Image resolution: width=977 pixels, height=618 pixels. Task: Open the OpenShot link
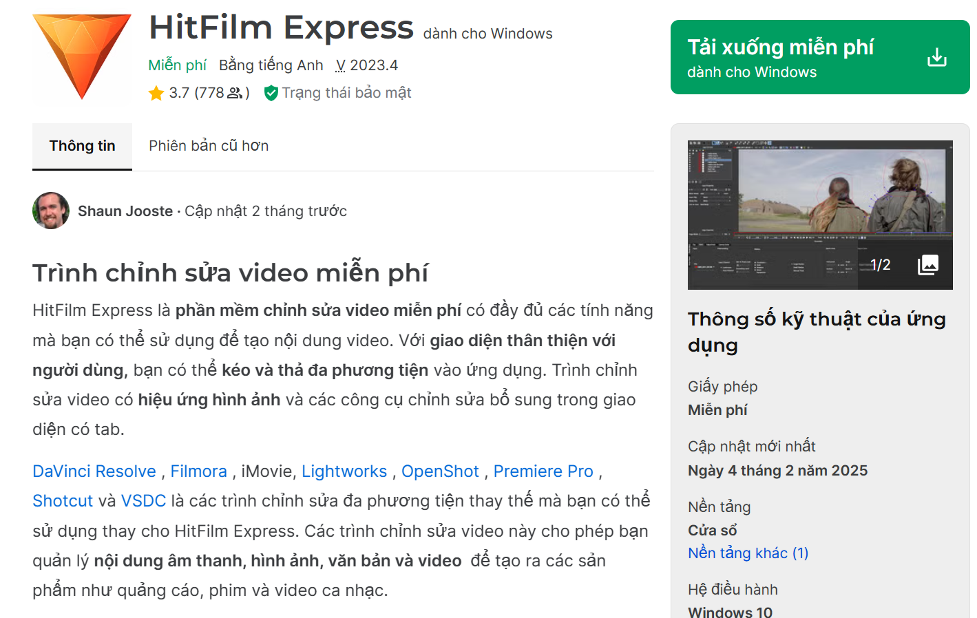coord(440,471)
